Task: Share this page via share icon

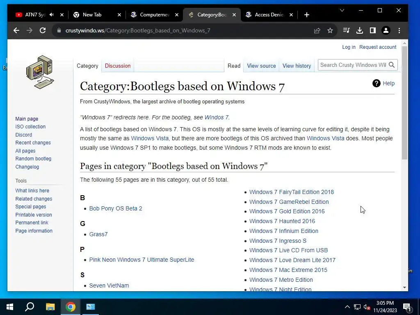Action: click(317, 30)
